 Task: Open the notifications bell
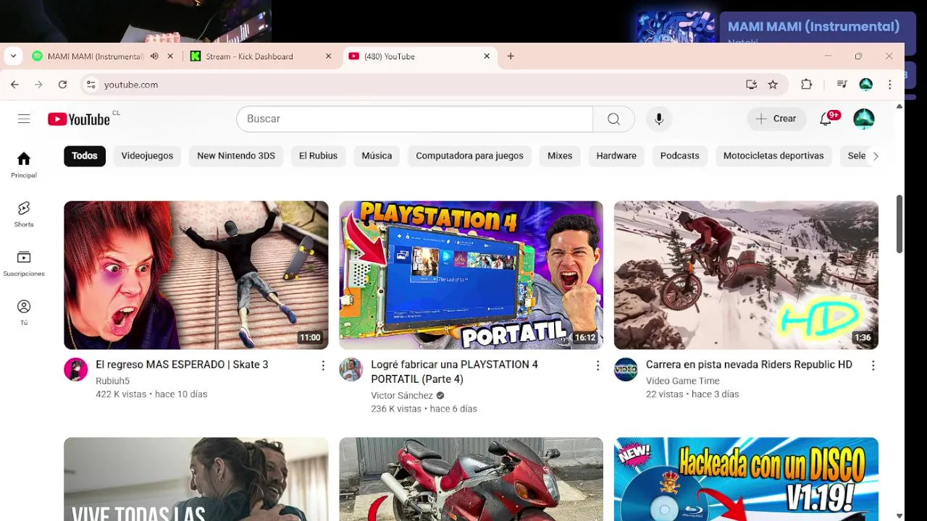tap(826, 119)
